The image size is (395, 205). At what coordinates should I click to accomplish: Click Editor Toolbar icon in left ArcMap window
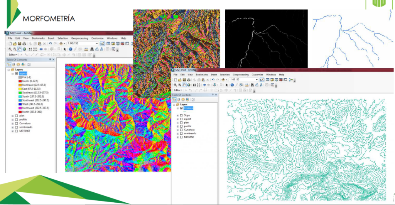(x=102, y=44)
